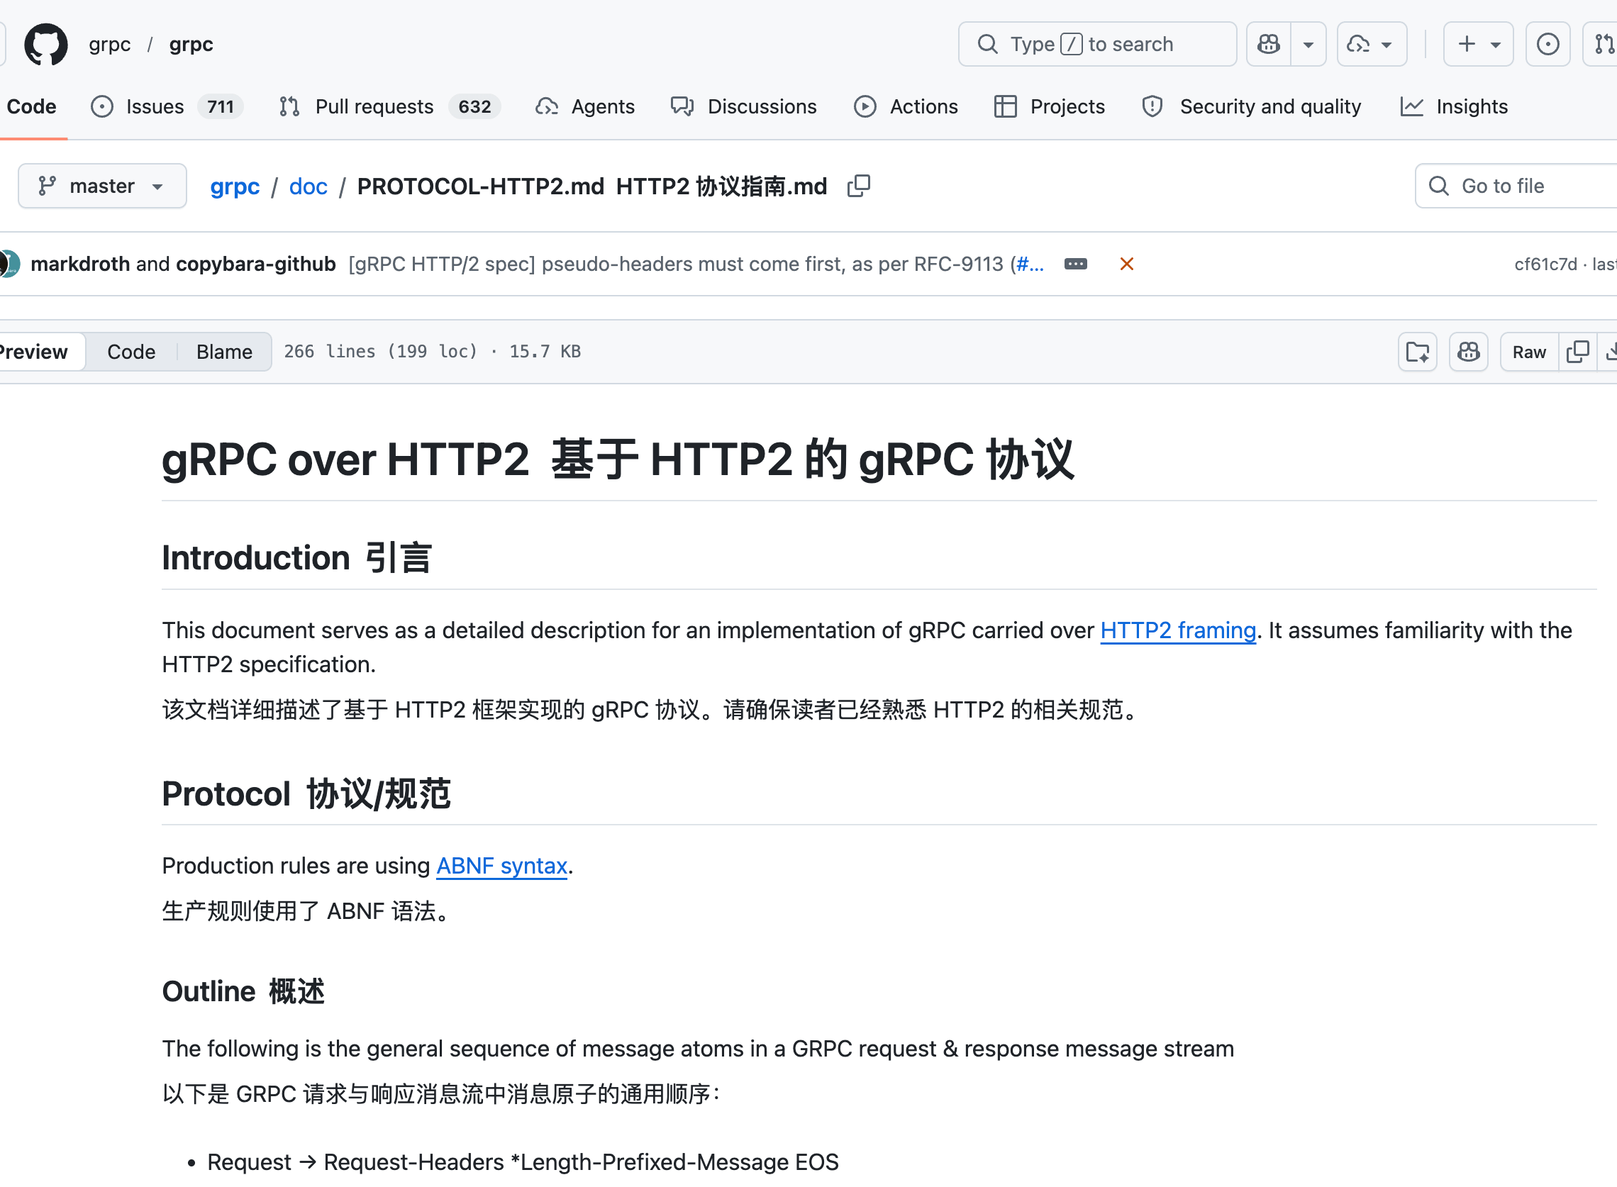Switch to the Code view toggle
The image size is (1617, 1187).
point(131,352)
